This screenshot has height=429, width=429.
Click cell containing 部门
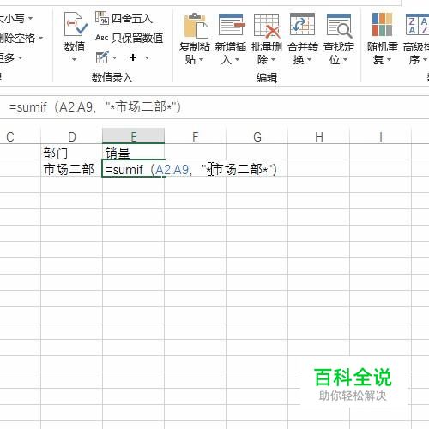point(71,153)
